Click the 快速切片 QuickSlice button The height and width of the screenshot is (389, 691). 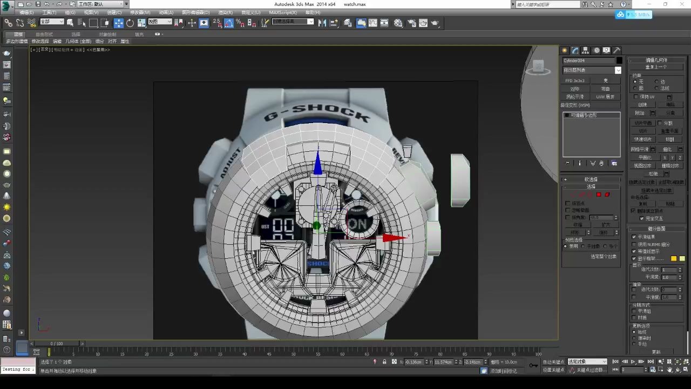click(643, 139)
